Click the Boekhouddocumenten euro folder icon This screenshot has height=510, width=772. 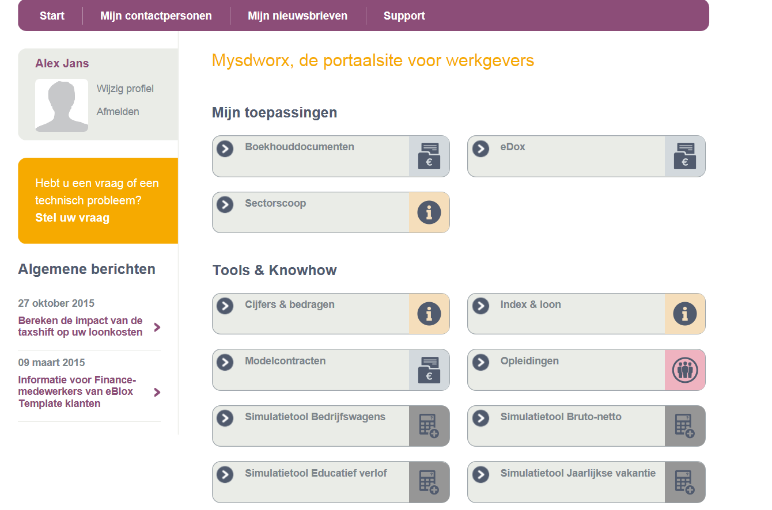tap(429, 156)
